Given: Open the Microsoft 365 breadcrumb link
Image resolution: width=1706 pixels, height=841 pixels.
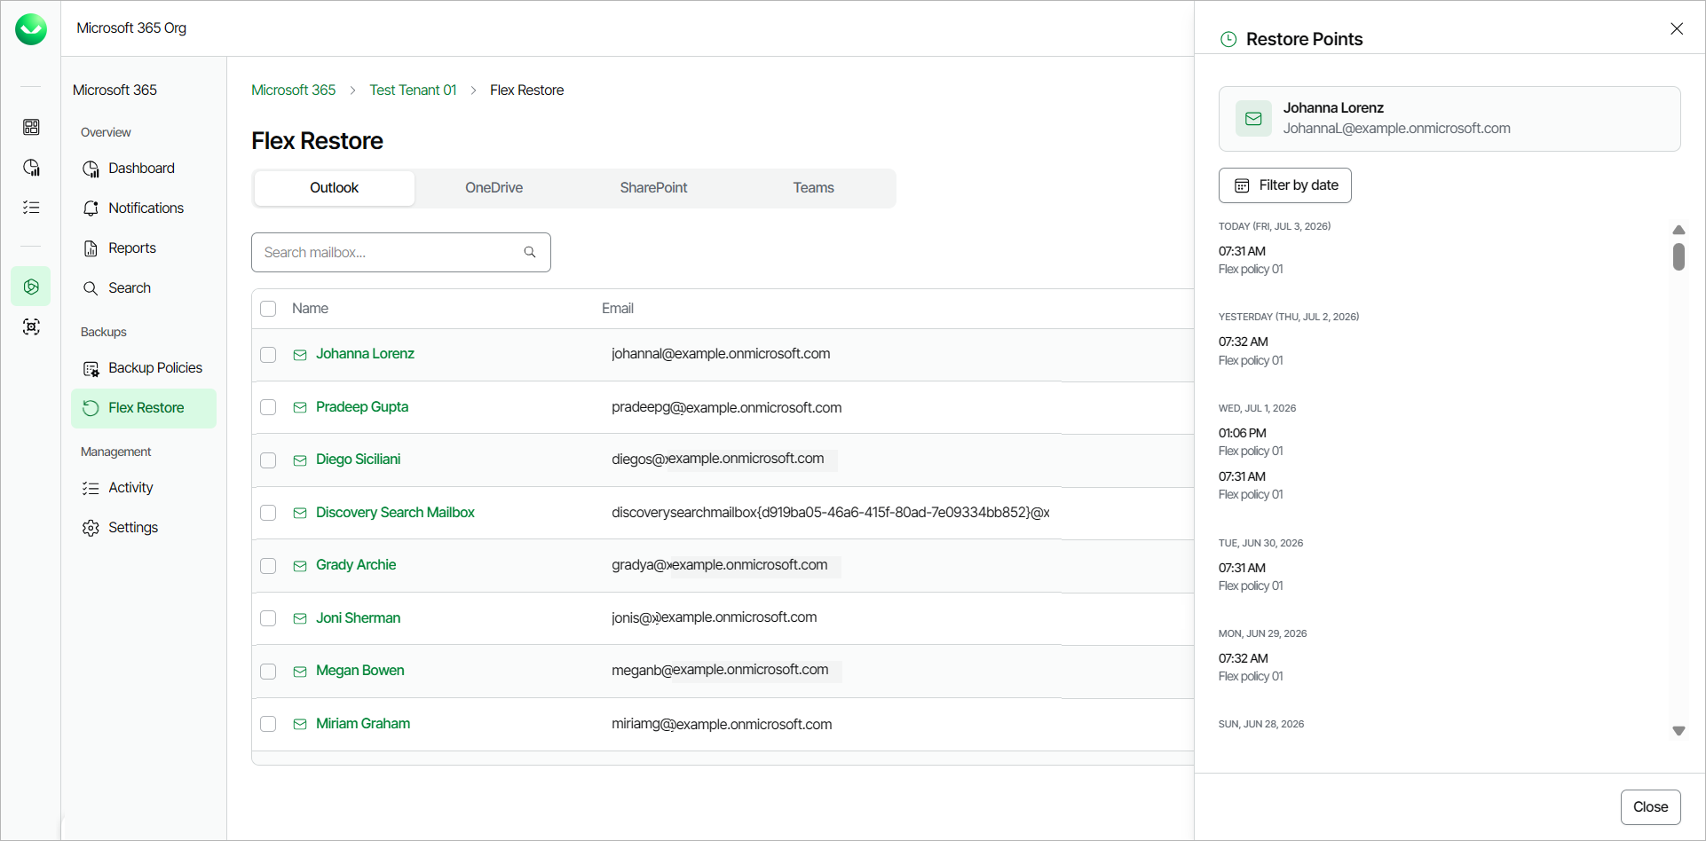Looking at the screenshot, I should (294, 90).
